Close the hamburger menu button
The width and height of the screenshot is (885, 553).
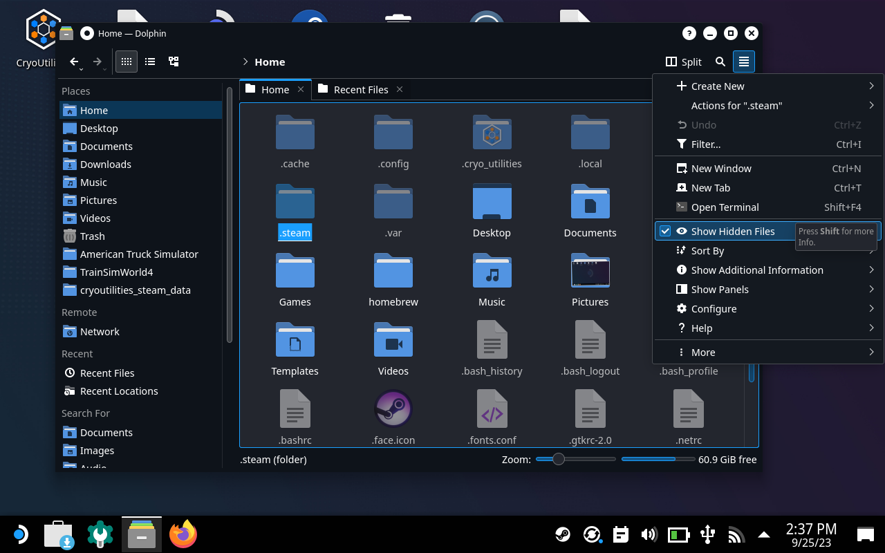[743, 62]
